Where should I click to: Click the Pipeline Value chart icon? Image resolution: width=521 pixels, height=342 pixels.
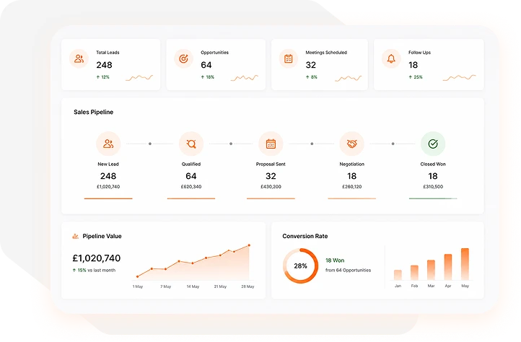76,236
